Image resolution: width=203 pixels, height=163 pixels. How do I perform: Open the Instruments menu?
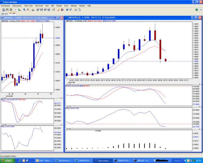pyautogui.click(x=17, y=6)
